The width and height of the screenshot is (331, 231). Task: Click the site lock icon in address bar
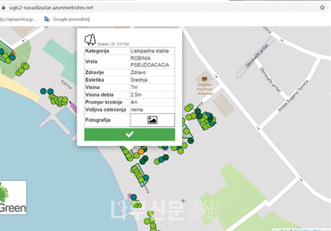[3, 8]
